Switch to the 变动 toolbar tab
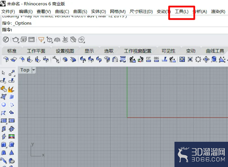The height and width of the screenshot is (167, 228). click(x=191, y=51)
